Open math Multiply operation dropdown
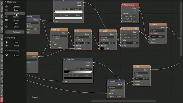The image size is (183, 103). [x=116, y=87]
